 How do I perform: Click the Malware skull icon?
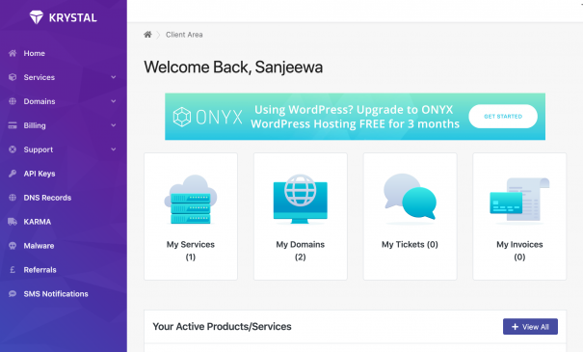click(13, 246)
